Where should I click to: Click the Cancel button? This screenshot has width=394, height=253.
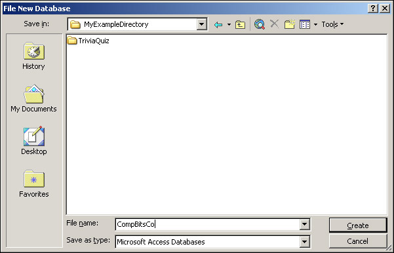tap(357, 241)
